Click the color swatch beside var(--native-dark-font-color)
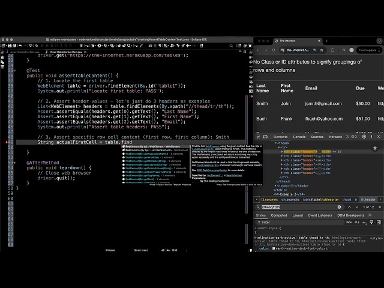384x288 pixels. pos(274,248)
